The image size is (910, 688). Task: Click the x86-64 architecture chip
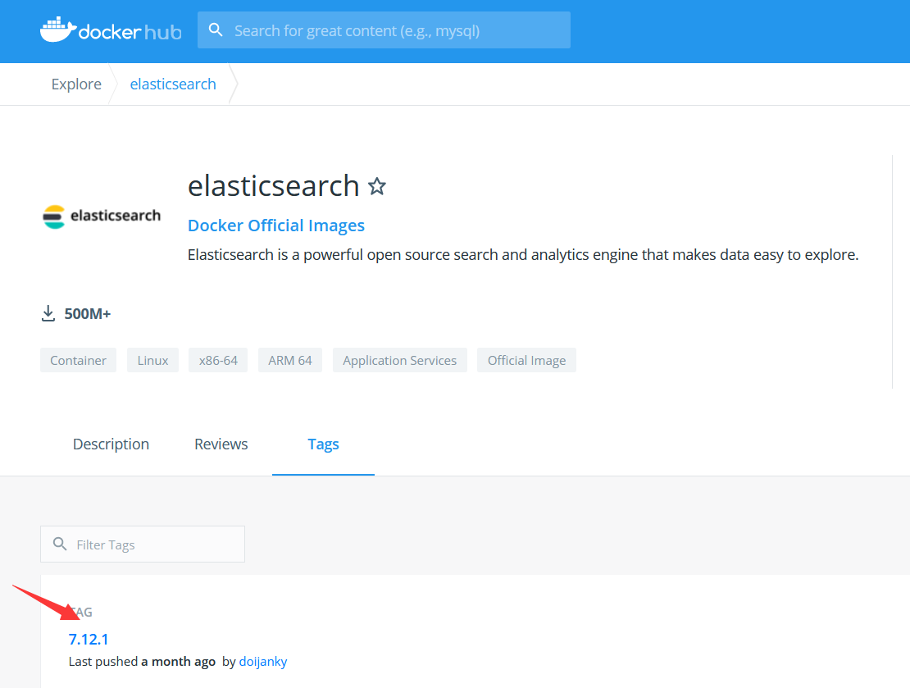pyautogui.click(x=218, y=360)
